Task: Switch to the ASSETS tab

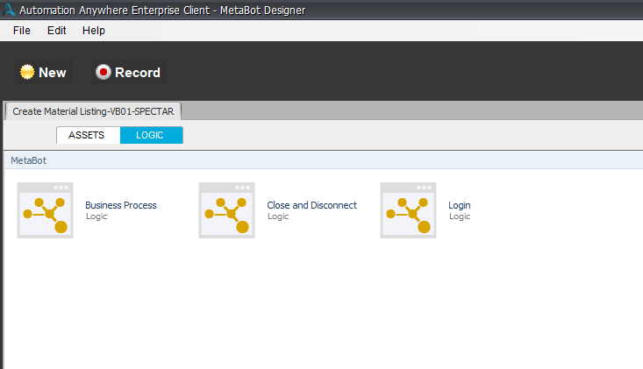Action: click(x=89, y=135)
